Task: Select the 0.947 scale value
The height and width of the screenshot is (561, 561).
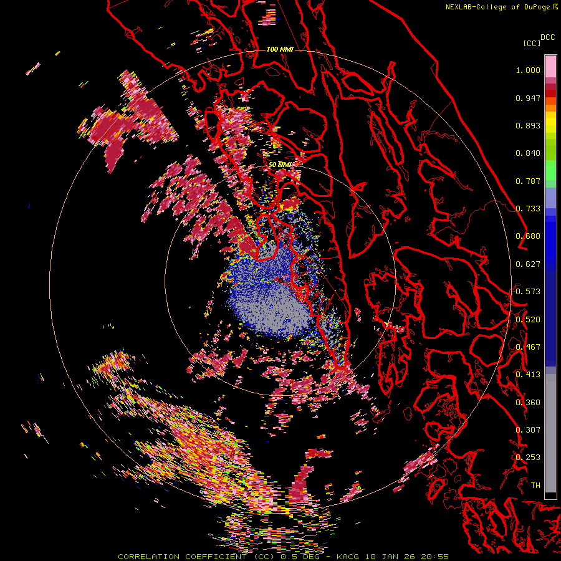Action: click(x=528, y=98)
